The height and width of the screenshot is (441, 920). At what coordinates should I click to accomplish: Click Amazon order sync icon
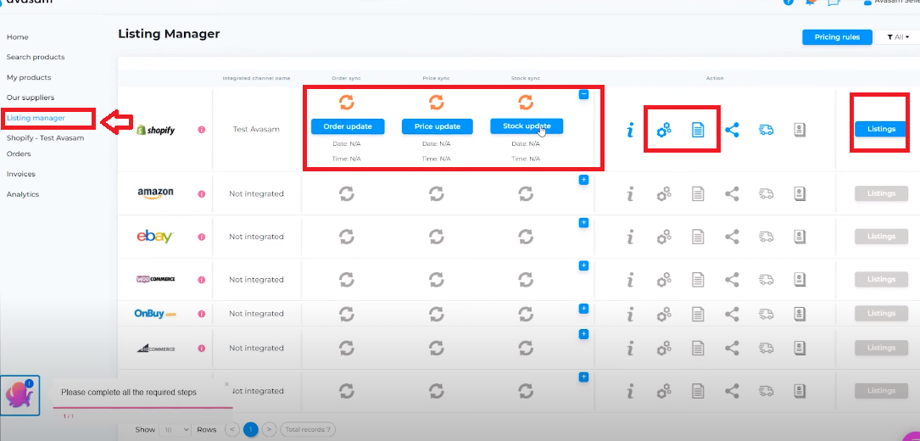(x=347, y=193)
